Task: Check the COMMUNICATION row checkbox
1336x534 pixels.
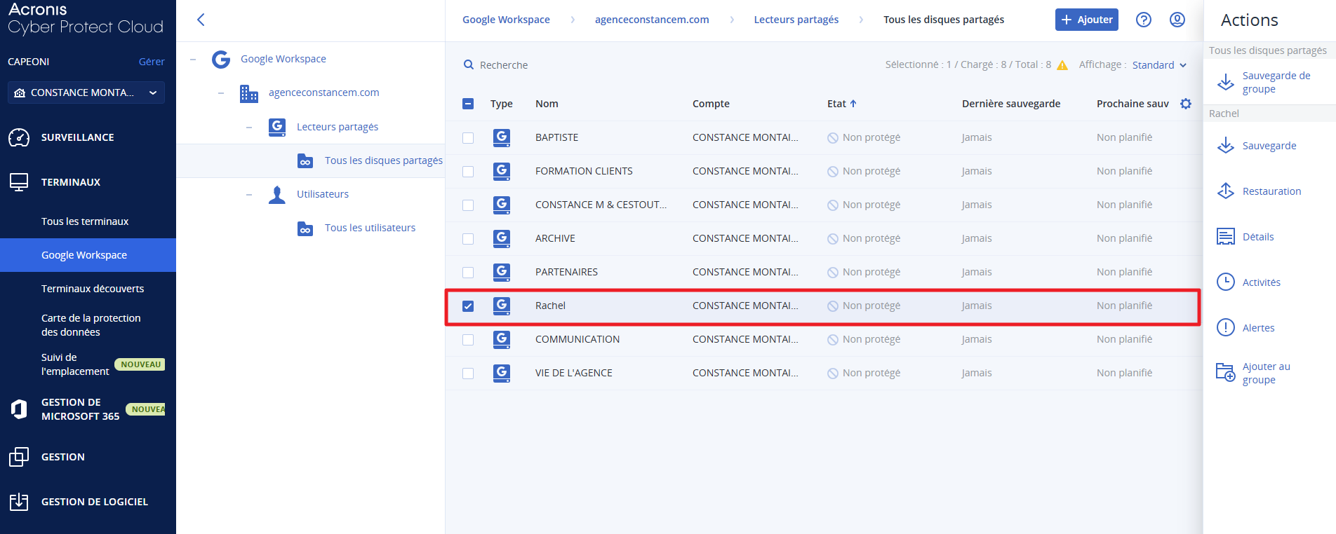Action: (468, 340)
